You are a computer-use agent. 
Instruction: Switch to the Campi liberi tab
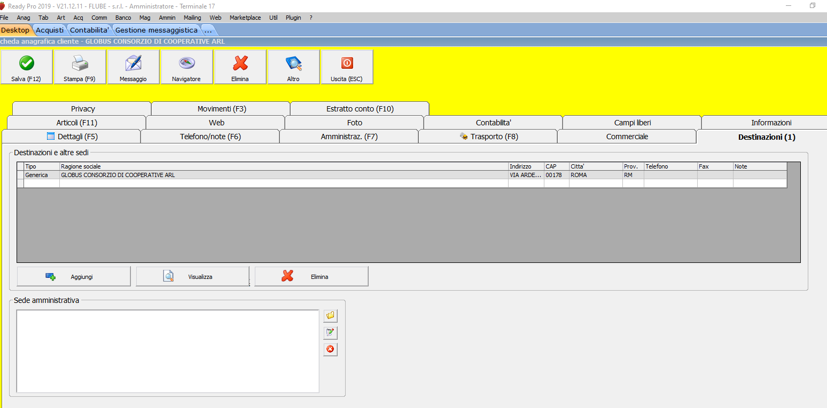tap(633, 123)
